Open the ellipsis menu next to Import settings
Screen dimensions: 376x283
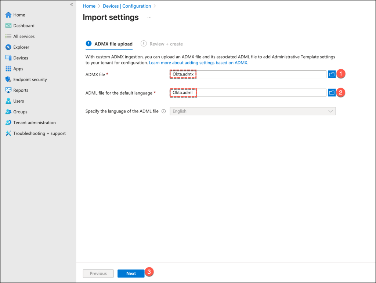(x=149, y=17)
